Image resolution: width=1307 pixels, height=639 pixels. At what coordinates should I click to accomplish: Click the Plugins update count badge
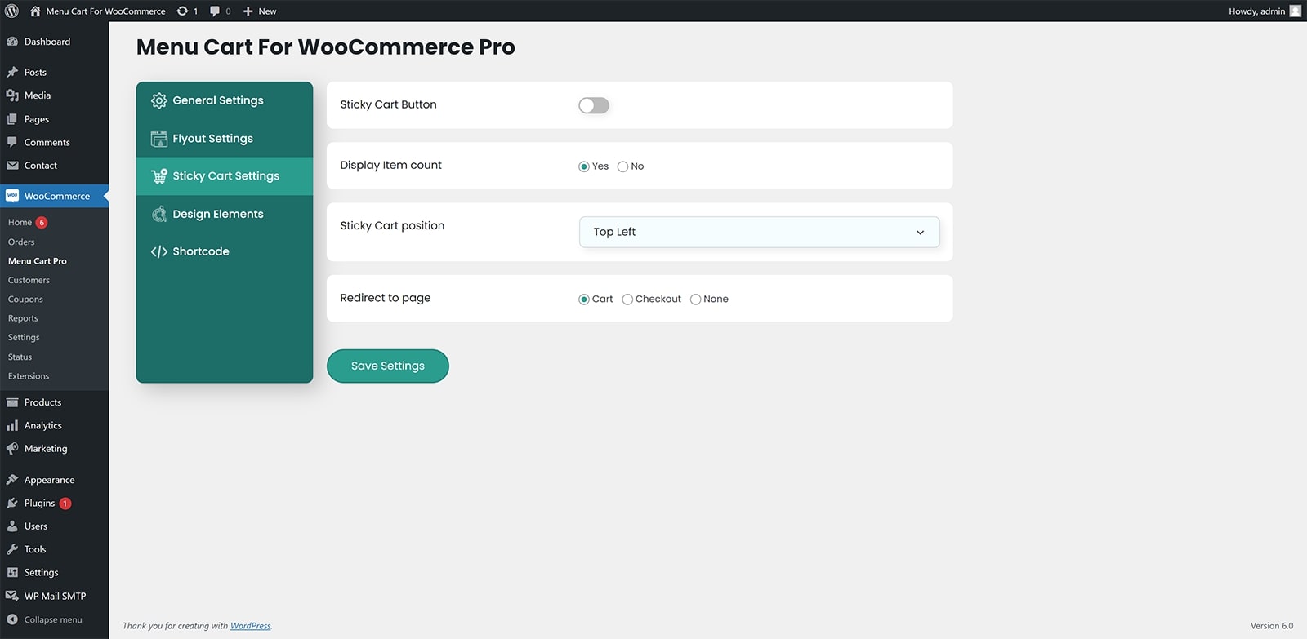pyautogui.click(x=65, y=504)
